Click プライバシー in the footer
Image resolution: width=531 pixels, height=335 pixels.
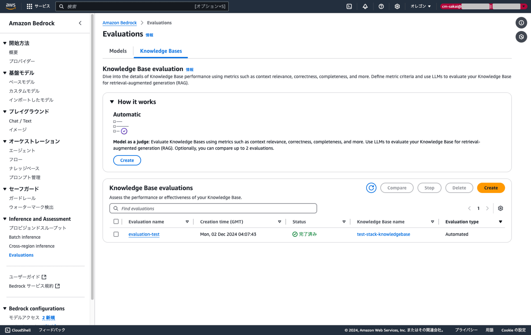466,330
